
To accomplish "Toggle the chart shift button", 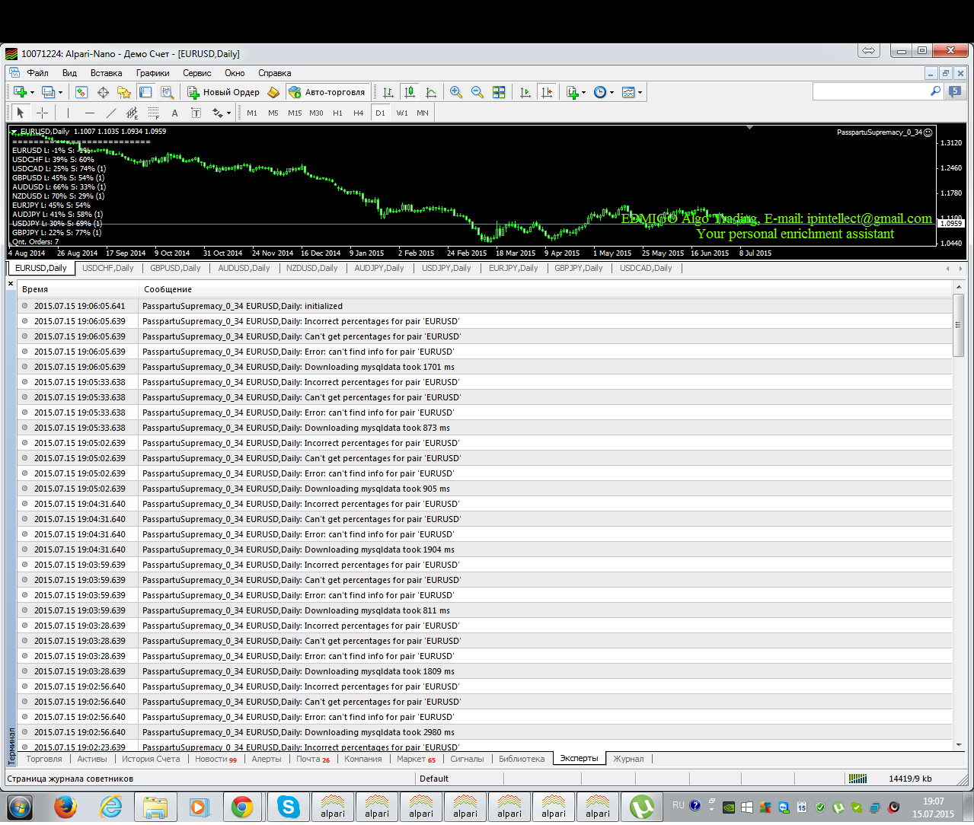I will pos(547,92).
